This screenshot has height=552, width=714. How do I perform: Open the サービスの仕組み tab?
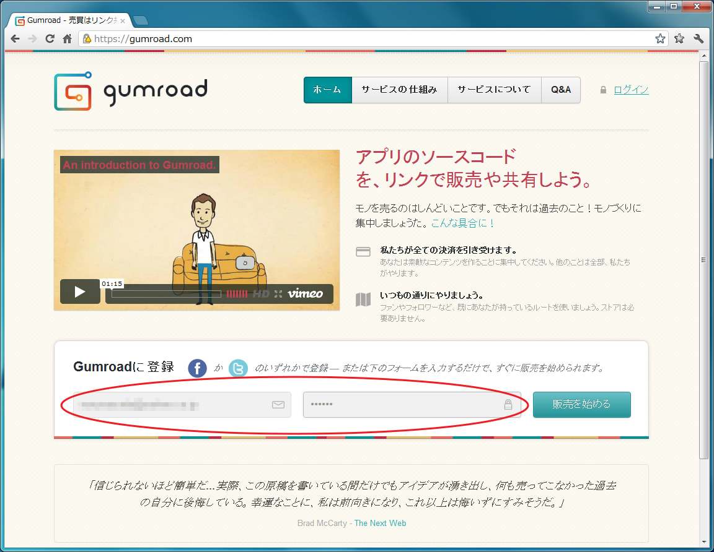(399, 90)
